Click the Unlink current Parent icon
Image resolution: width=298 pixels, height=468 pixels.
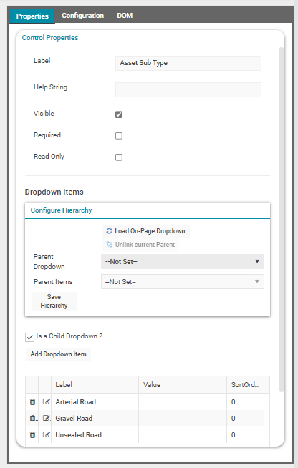tap(109, 245)
